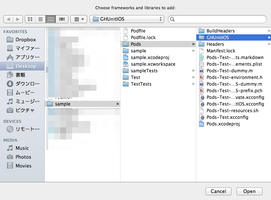Expand the sampleTests folder arrow

(194, 71)
